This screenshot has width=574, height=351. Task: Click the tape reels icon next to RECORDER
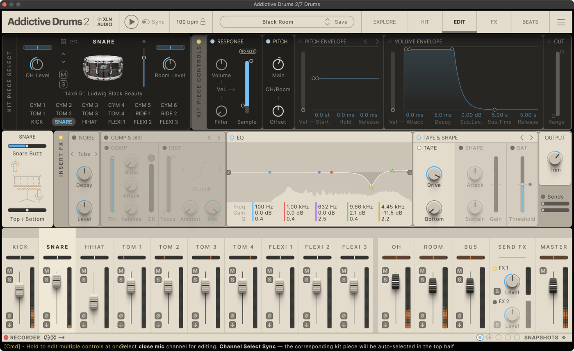coord(50,337)
